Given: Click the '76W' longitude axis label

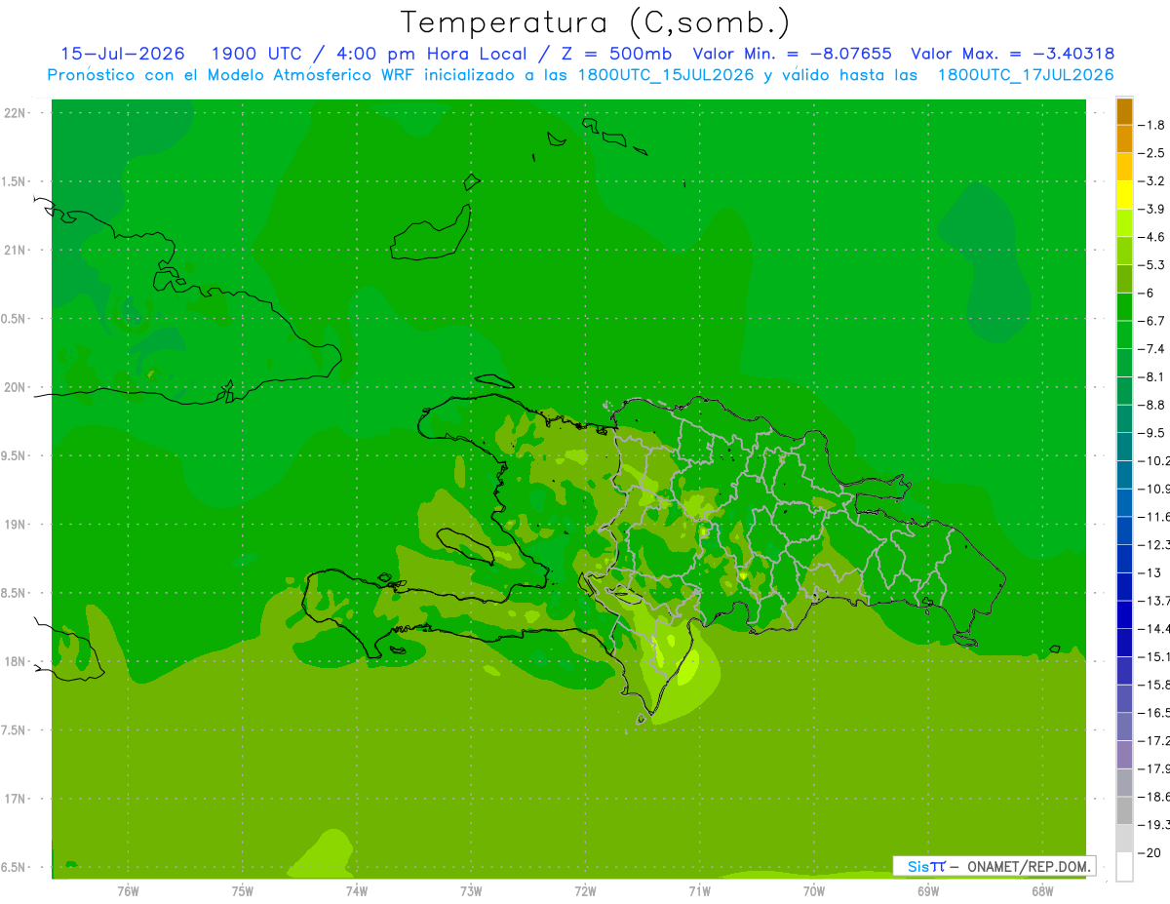Looking at the screenshot, I should click(128, 891).
